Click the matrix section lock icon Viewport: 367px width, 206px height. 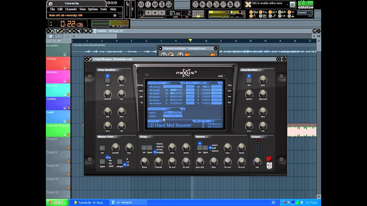(x=220, y=83)
